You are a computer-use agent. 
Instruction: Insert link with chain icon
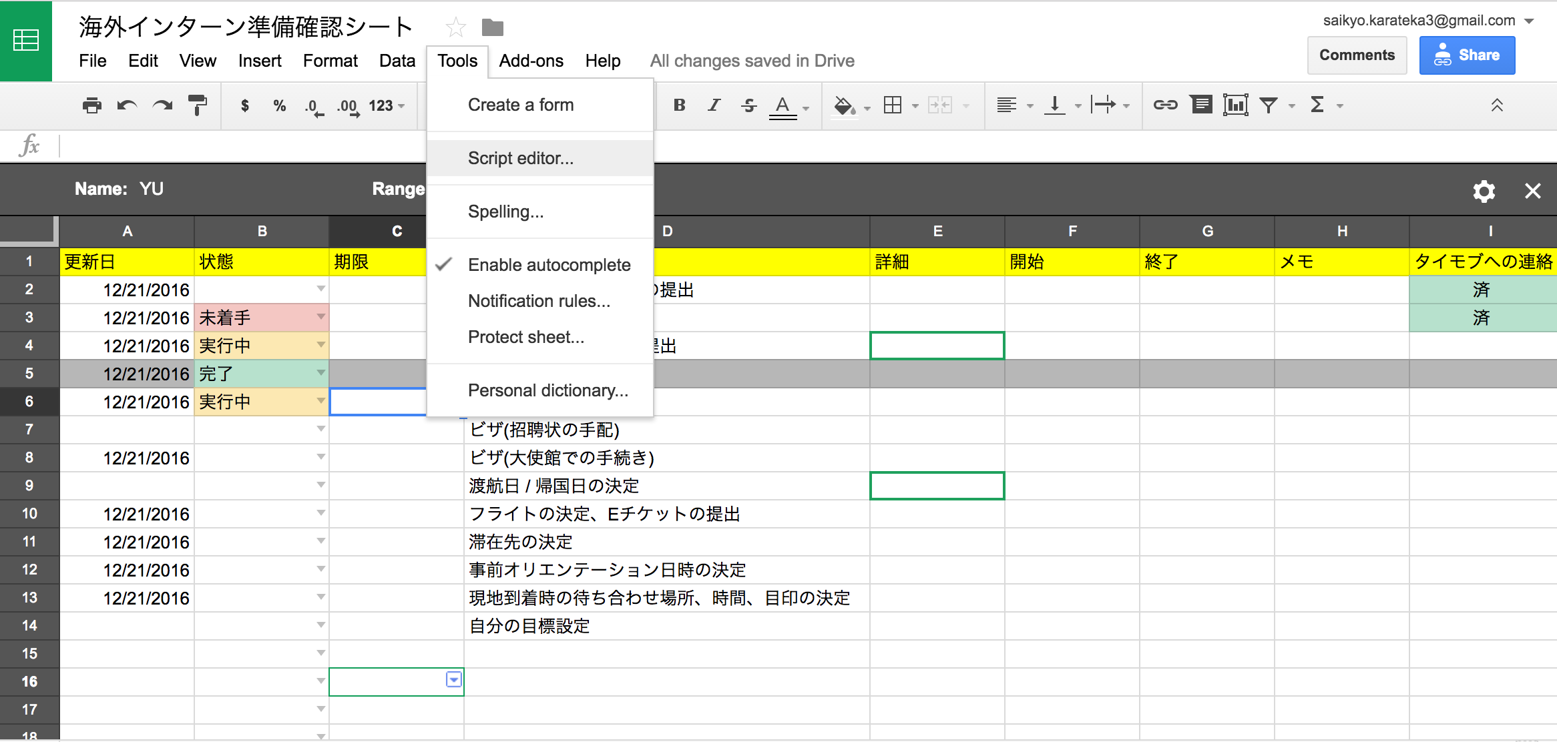(x=1166, y=105)
